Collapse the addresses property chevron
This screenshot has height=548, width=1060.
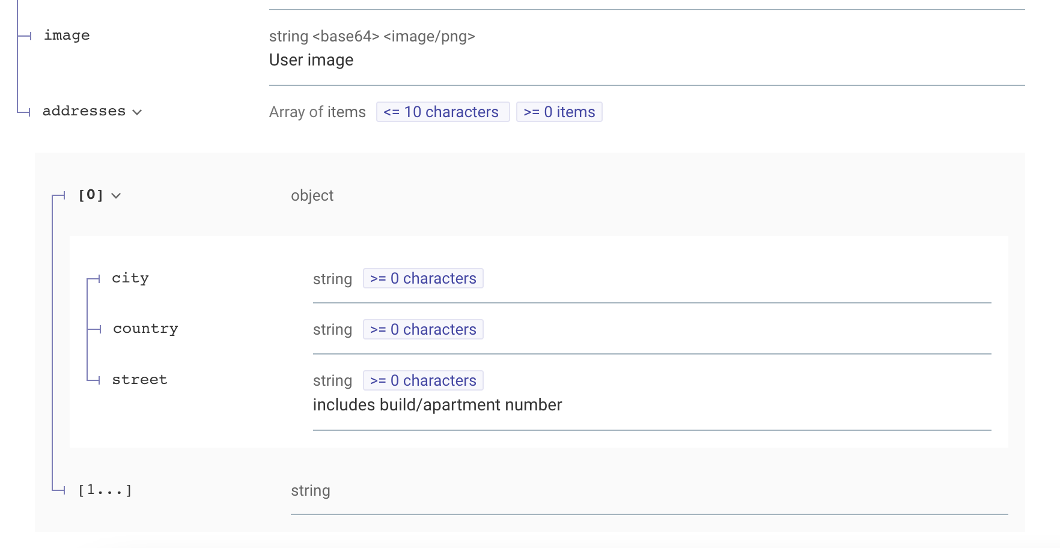pyautogui.click(x=137, y=112)
